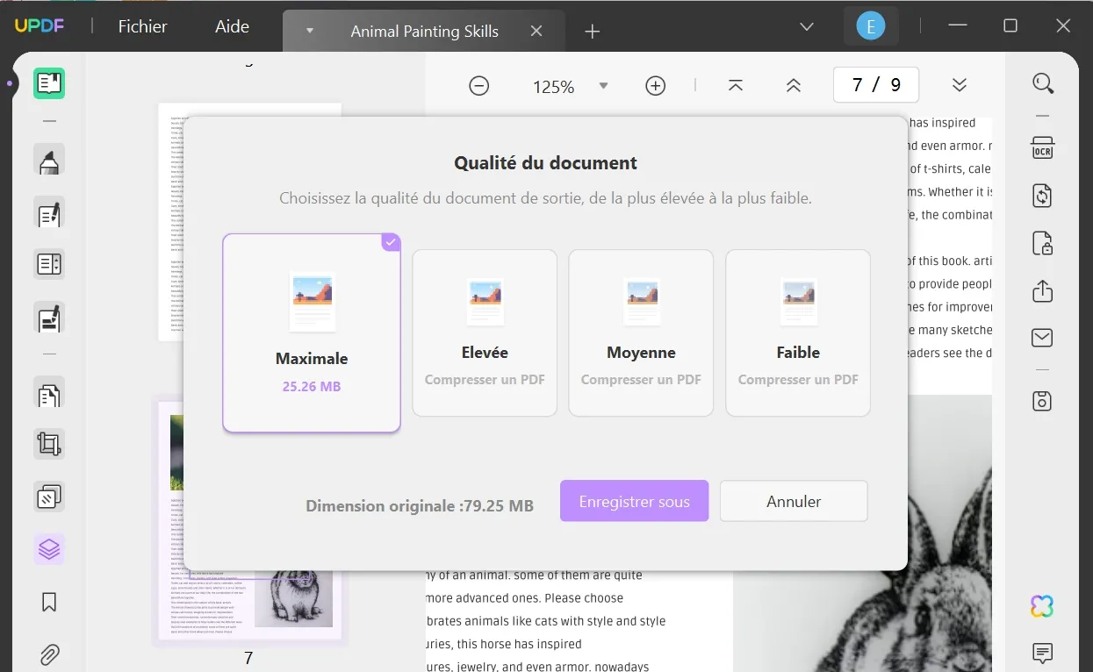
Task: Open the Fichier menu
Action: pos(141,26)
